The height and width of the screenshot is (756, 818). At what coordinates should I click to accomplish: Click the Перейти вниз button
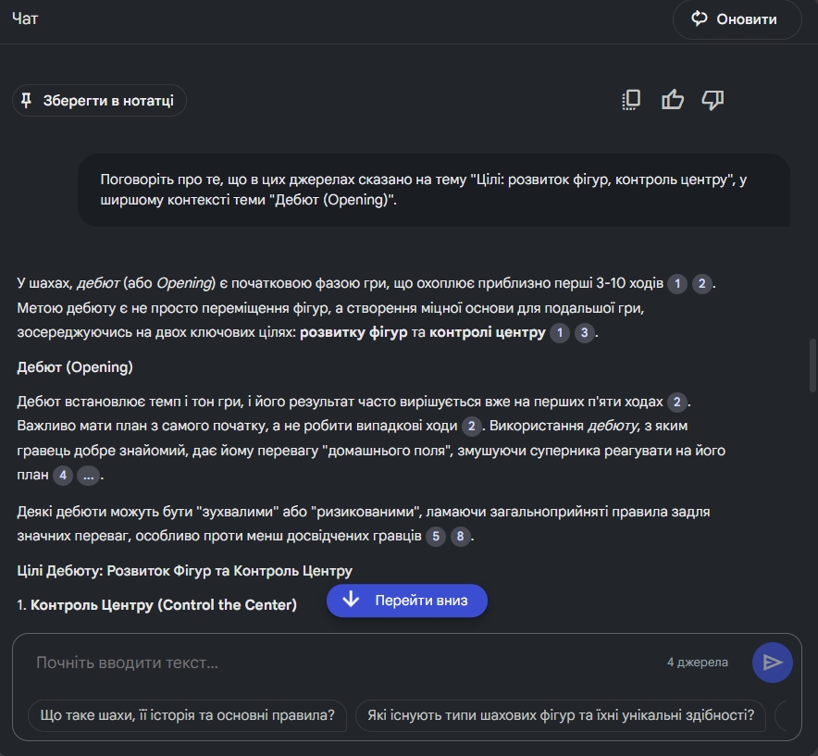[407, 600]
